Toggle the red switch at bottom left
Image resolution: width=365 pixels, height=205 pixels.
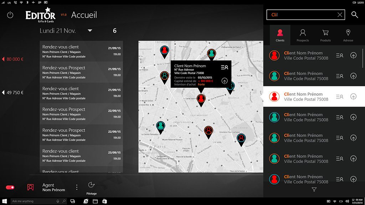(10, 187)
